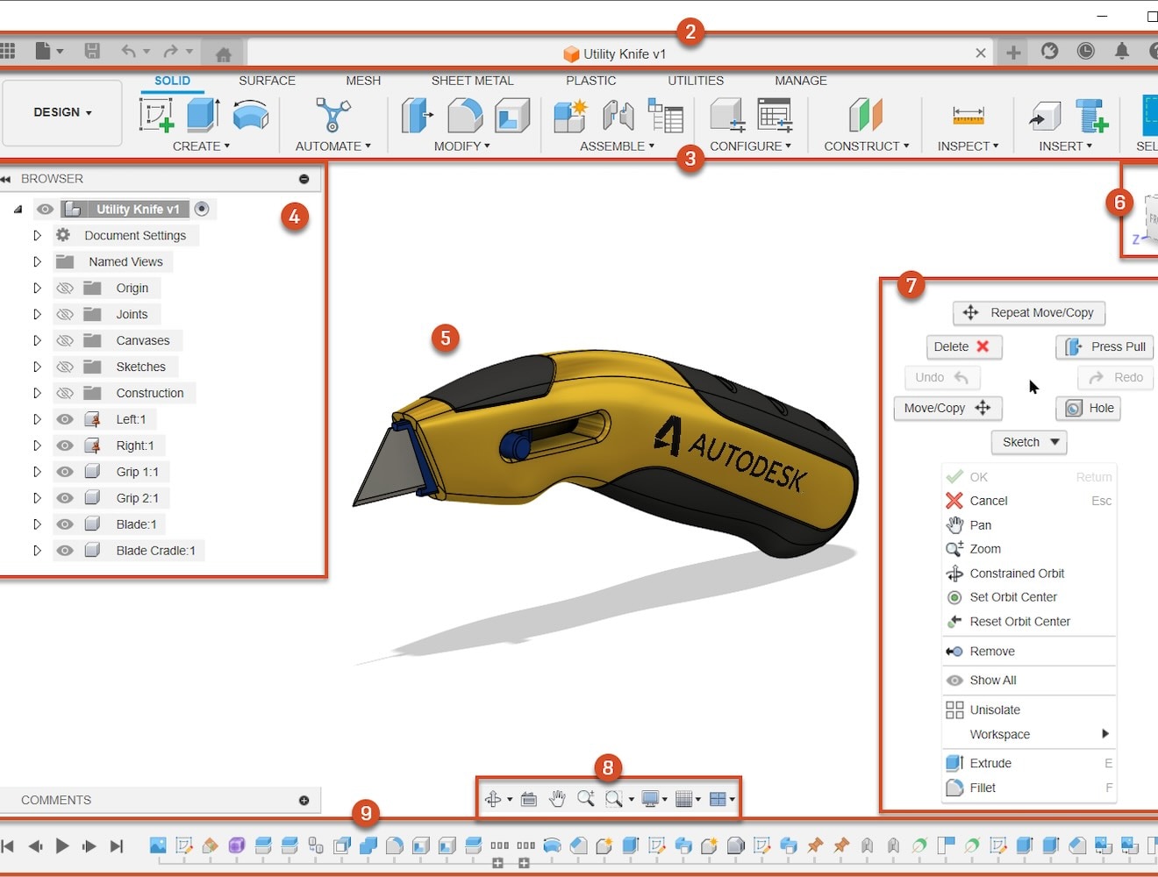The height and width of the screenshot is (877, 1158).
Task: Toggle visibility of the Origin folder
Action: point(65,287)
